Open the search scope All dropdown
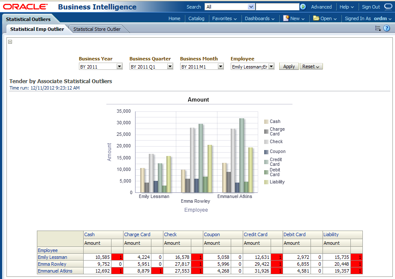 pos(251,7)
